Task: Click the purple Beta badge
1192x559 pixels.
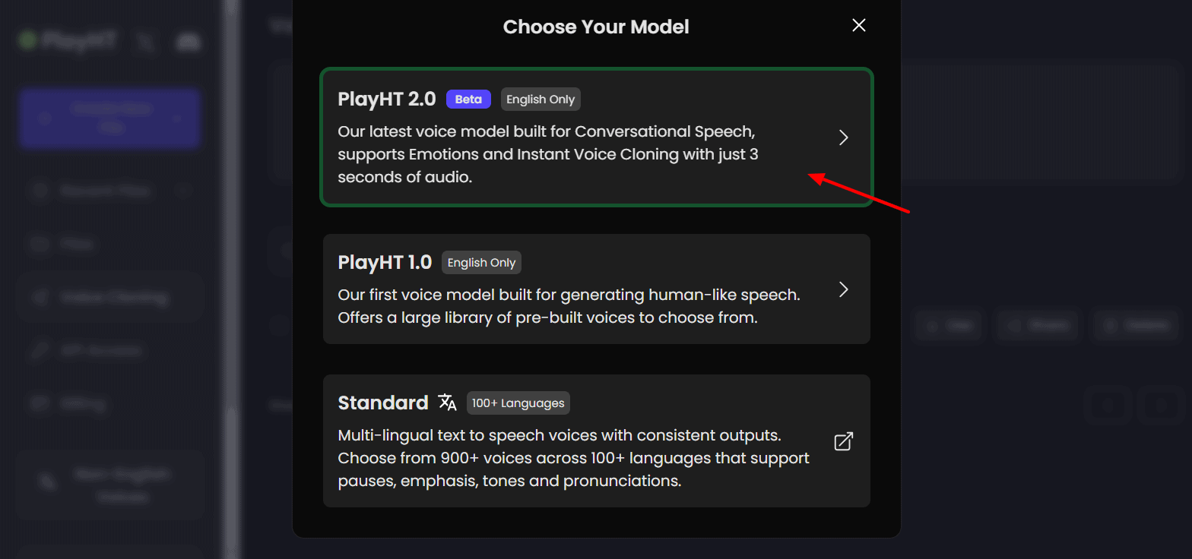Action: [x=468, y=99]
